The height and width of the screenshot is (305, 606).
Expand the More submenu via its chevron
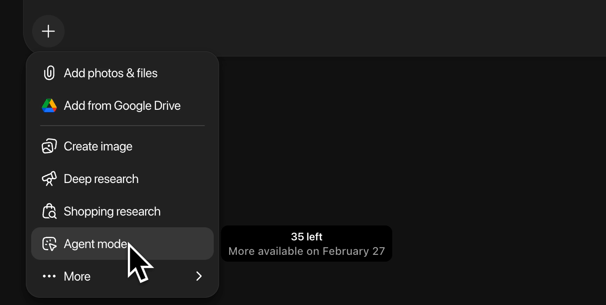pos(199,276)
